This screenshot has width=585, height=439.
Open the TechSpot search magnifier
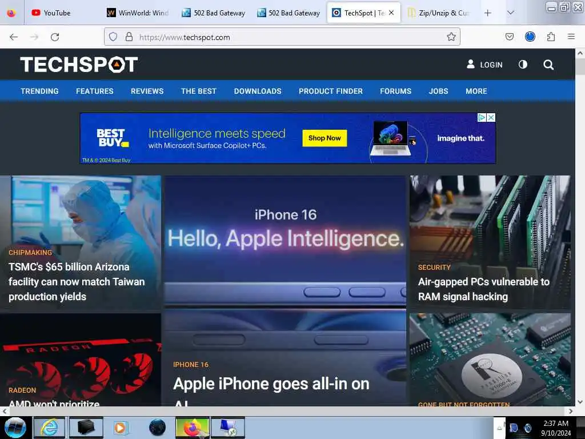point(548,65)
